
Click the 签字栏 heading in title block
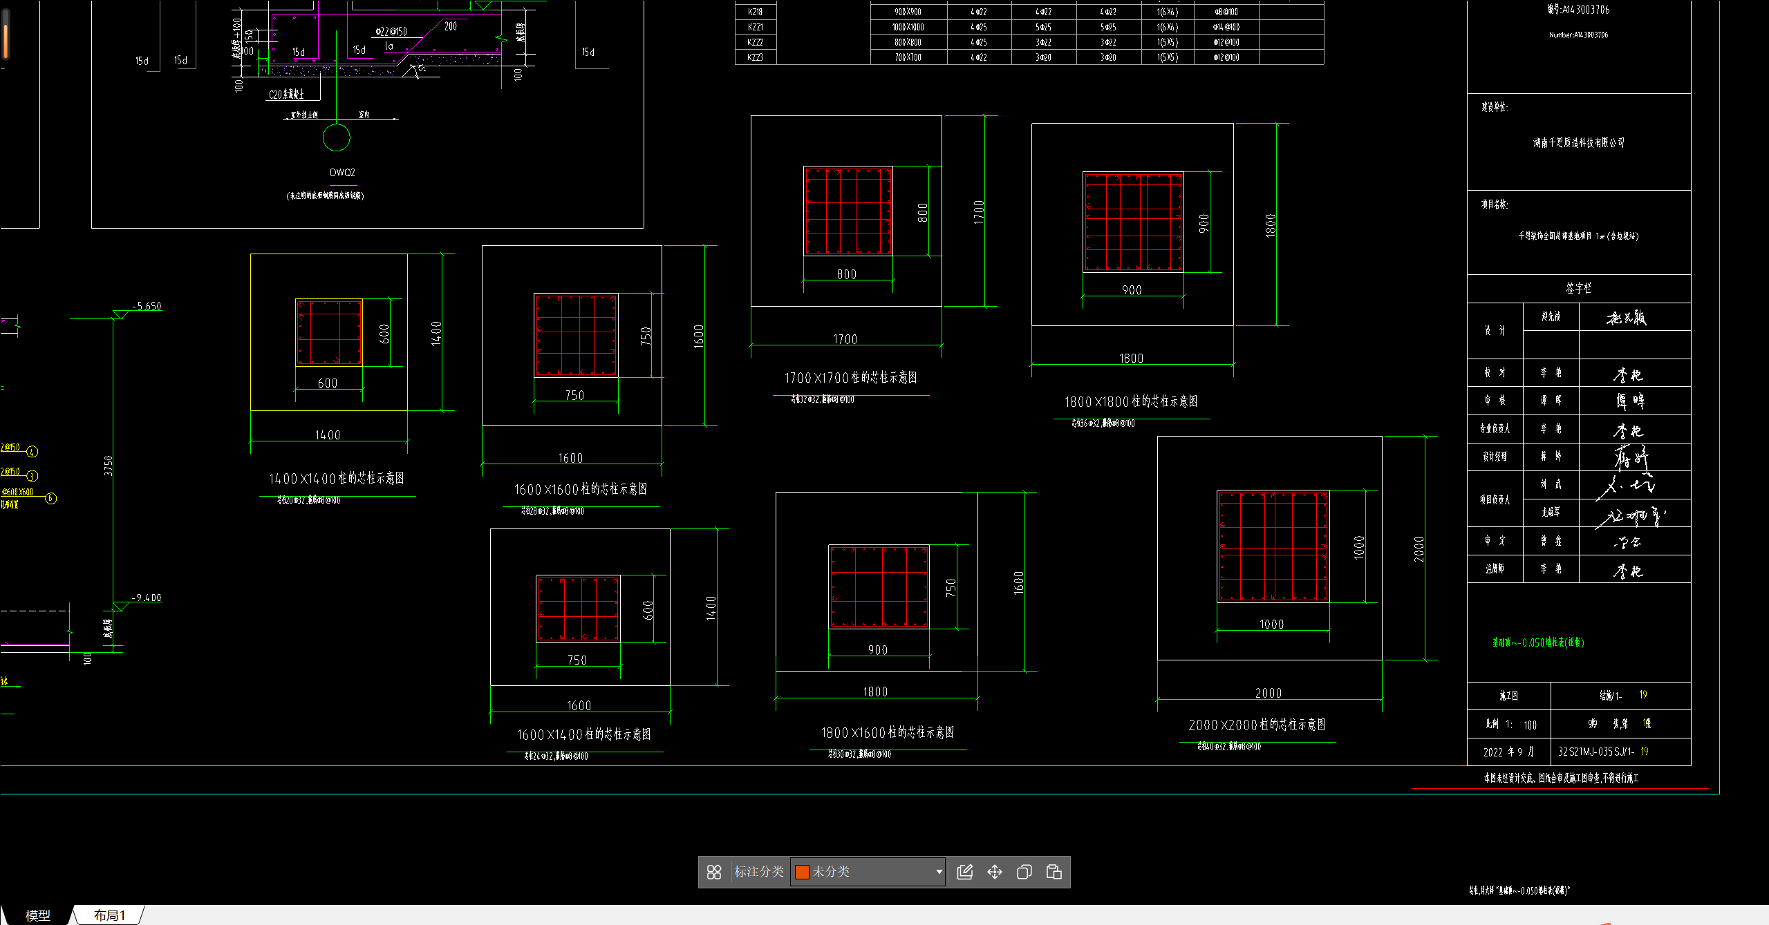coord(1578,288)
